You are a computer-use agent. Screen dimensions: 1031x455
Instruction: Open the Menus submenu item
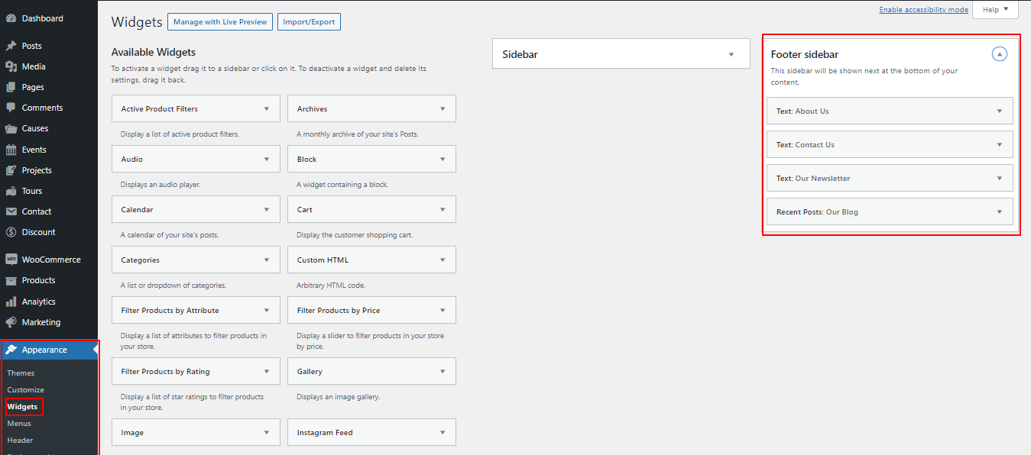pyautogui.click(x=19, y=423)
